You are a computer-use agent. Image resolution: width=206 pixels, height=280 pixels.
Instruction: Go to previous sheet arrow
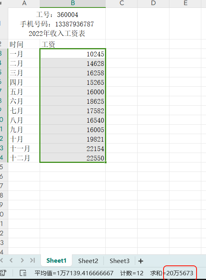point(11,260)
